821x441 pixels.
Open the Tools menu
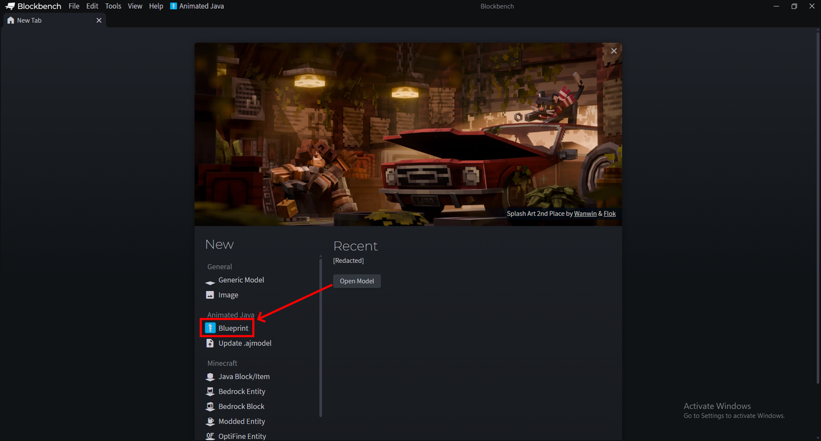click(113, 6)
